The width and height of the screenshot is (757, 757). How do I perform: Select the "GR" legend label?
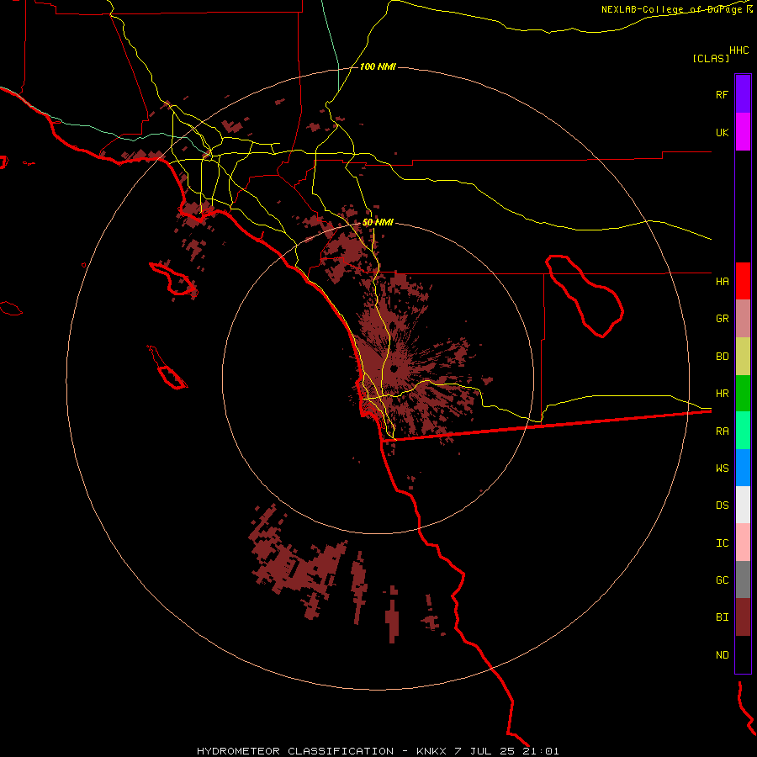tap(722, 319)
